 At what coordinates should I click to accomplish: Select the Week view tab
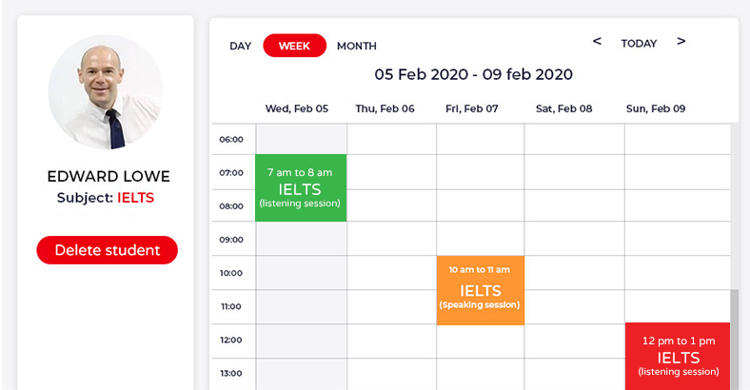click(x=294, y=46)
